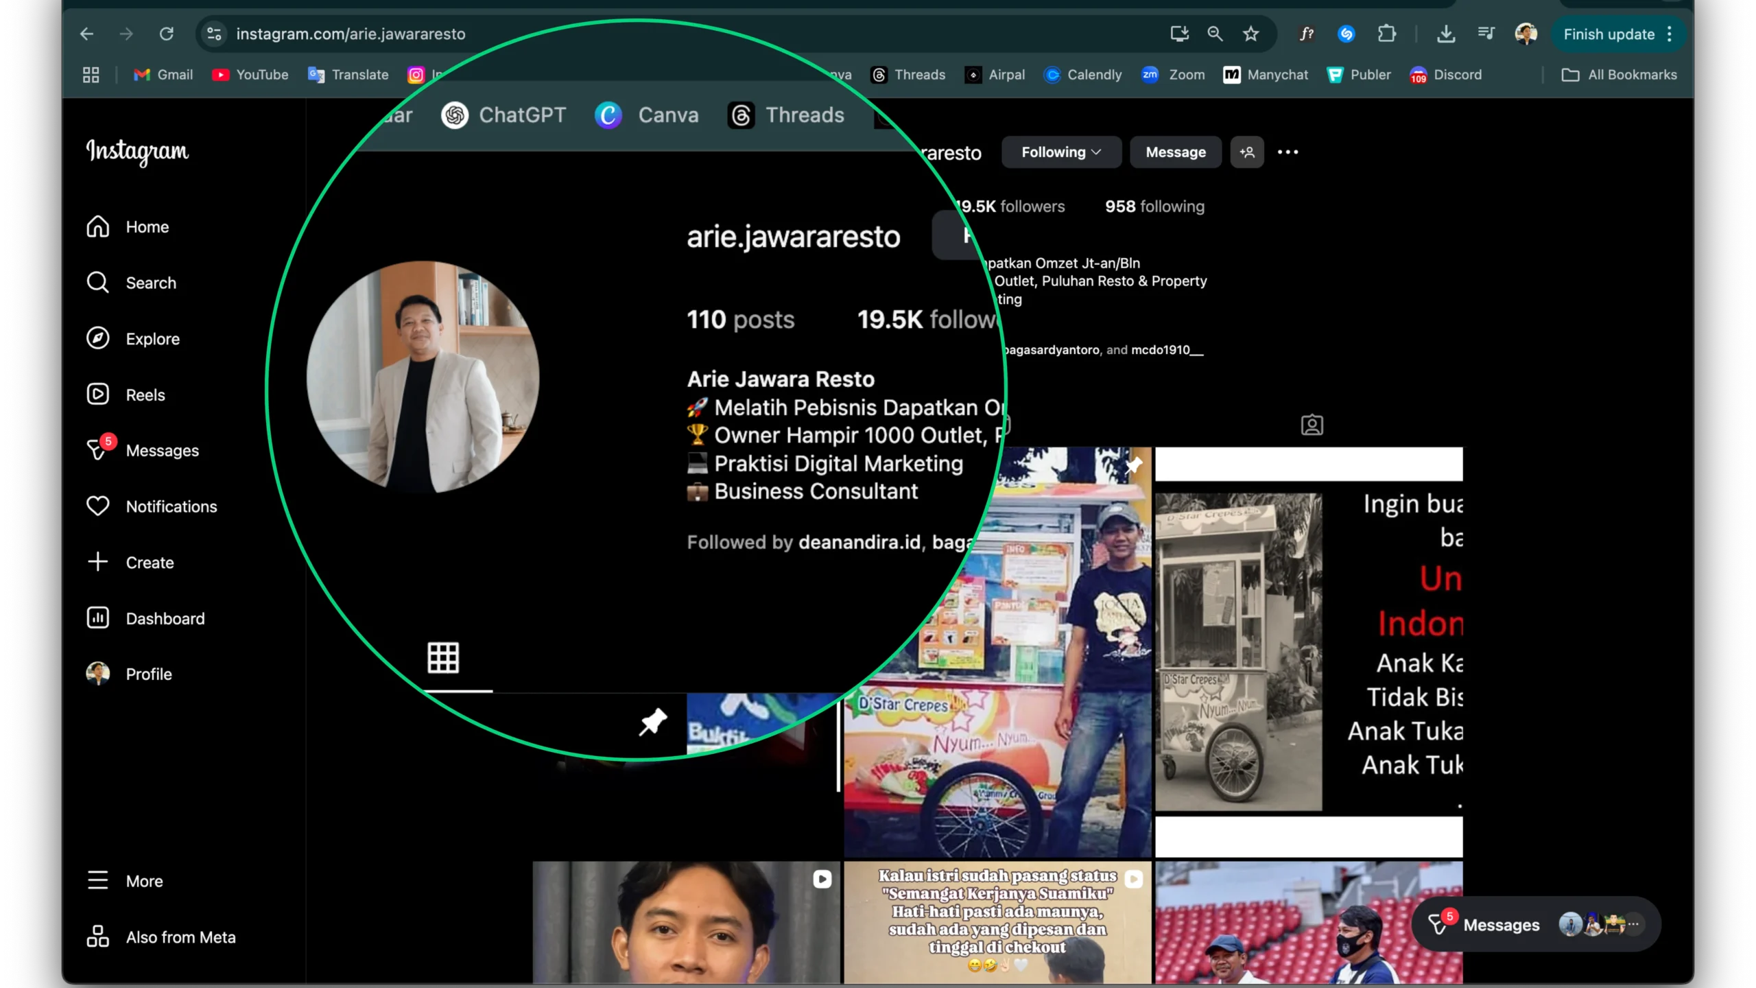
Task: Open Search in Instagram sidebar
Action: pyautogui.click(x=131, y=283)
